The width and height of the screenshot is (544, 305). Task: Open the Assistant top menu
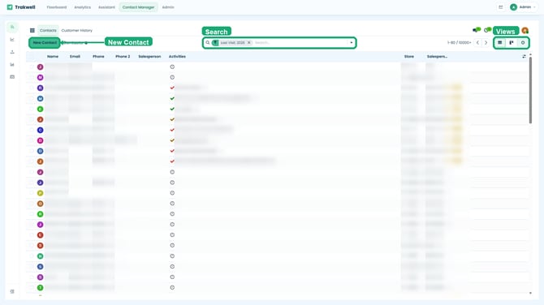(x=106, y=7)
